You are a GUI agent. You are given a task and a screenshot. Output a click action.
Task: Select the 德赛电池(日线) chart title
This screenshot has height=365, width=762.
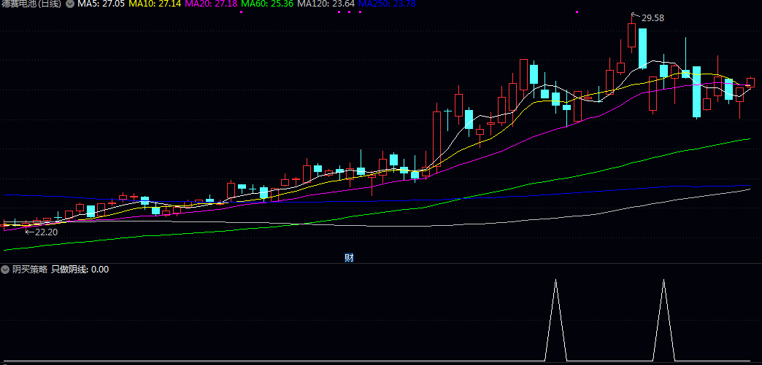click(31, 4)
